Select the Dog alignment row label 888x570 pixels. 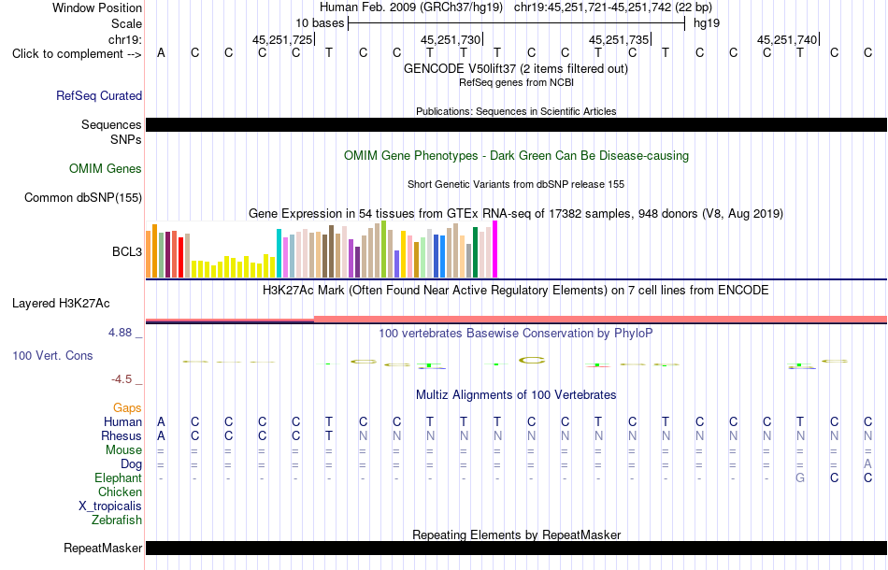pos(131,464)
